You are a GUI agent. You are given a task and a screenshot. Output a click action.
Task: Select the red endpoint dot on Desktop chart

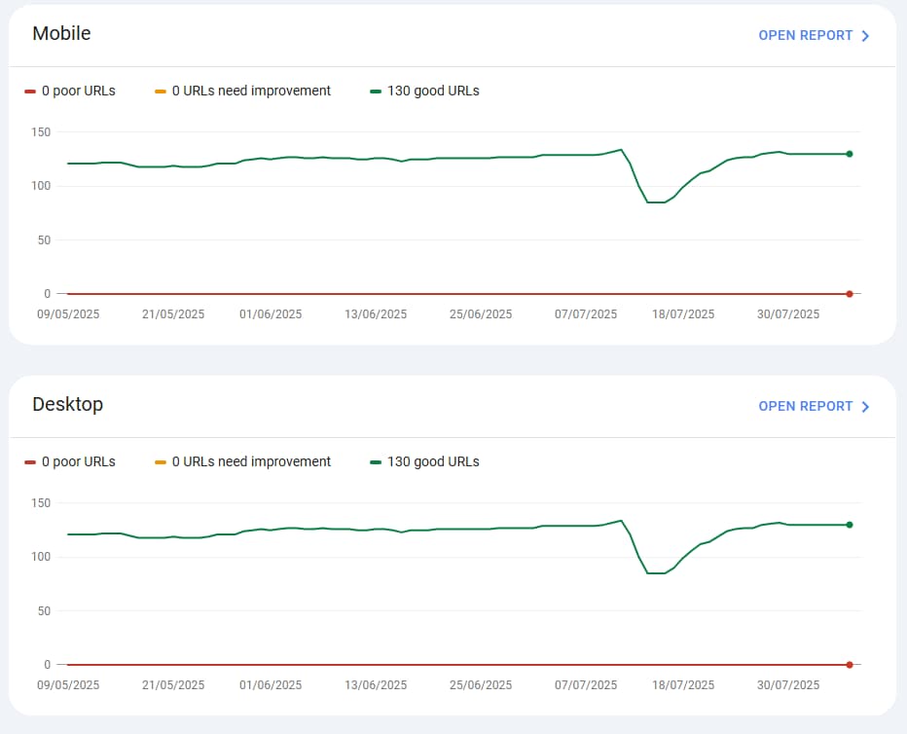(850, 664)
